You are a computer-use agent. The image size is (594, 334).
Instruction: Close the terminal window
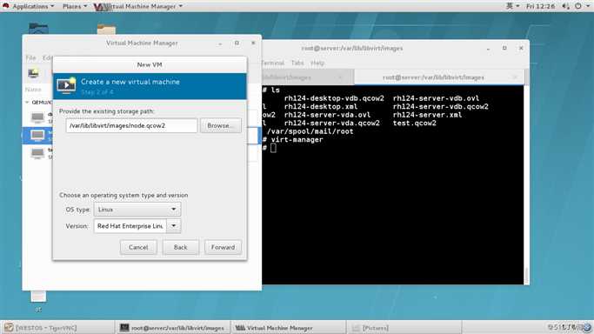pos(521,49)
